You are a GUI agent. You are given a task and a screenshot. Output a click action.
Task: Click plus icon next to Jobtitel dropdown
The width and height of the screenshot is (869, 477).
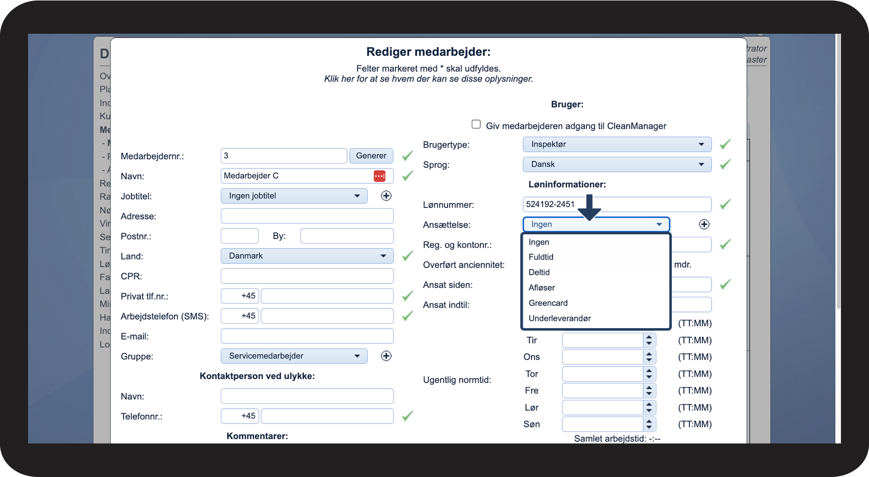[x=387, y=196]
